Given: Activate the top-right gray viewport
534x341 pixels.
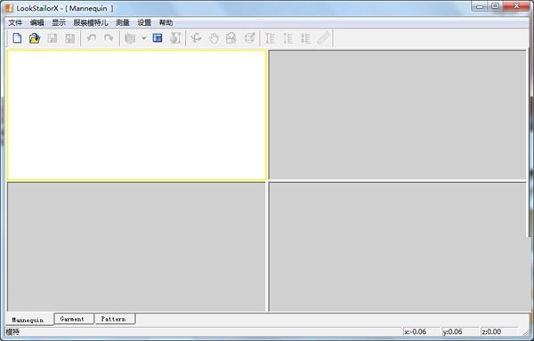Looking at the screenshot, I should (x=398, y=115).
